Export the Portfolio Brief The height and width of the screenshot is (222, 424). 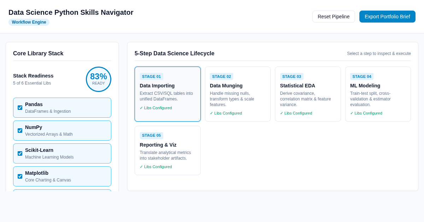387,17
